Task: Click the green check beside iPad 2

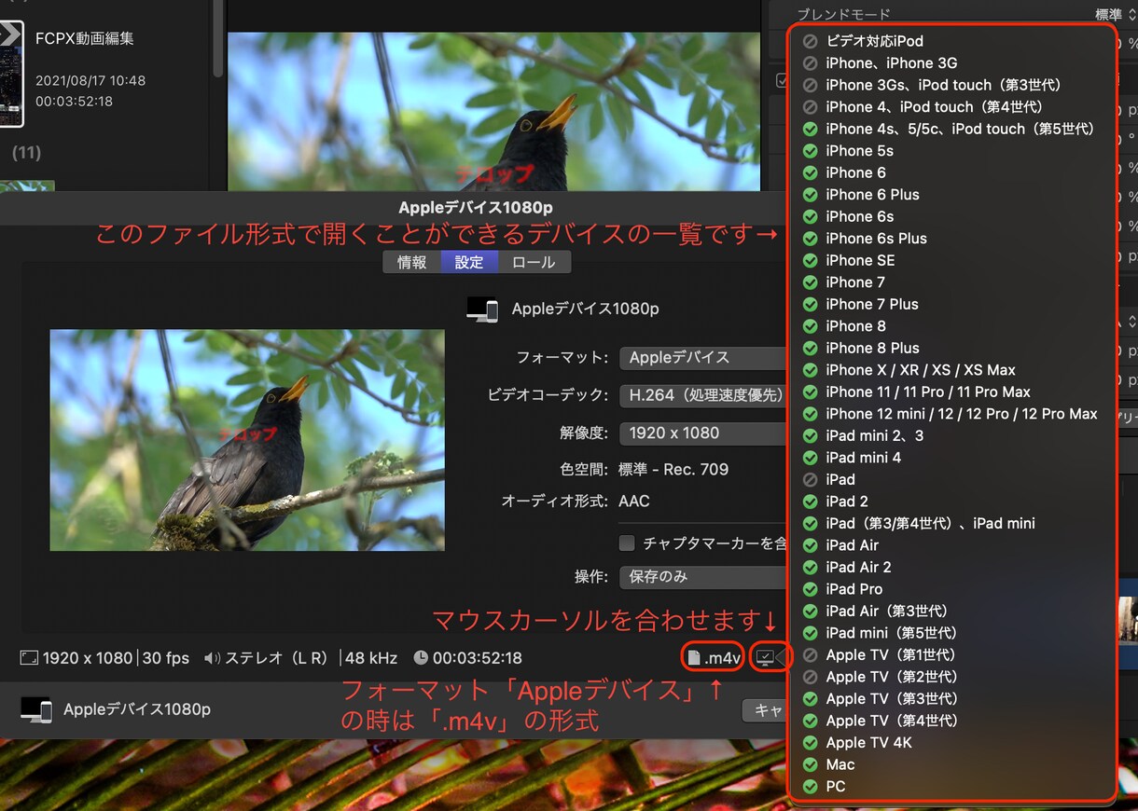Action: point(810,502)
